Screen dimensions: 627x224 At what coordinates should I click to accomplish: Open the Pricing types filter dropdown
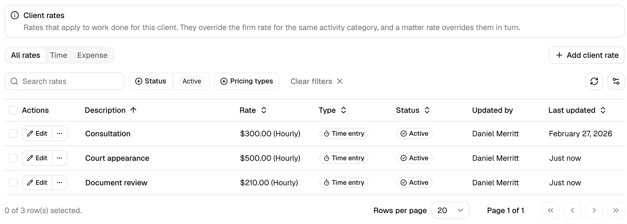246,81
